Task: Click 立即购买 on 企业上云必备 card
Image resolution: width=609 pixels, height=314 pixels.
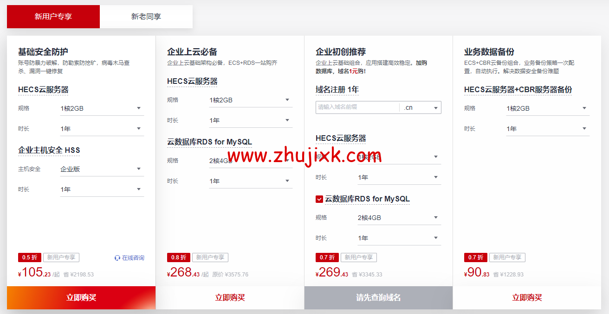Action: (x=229, y=298)
